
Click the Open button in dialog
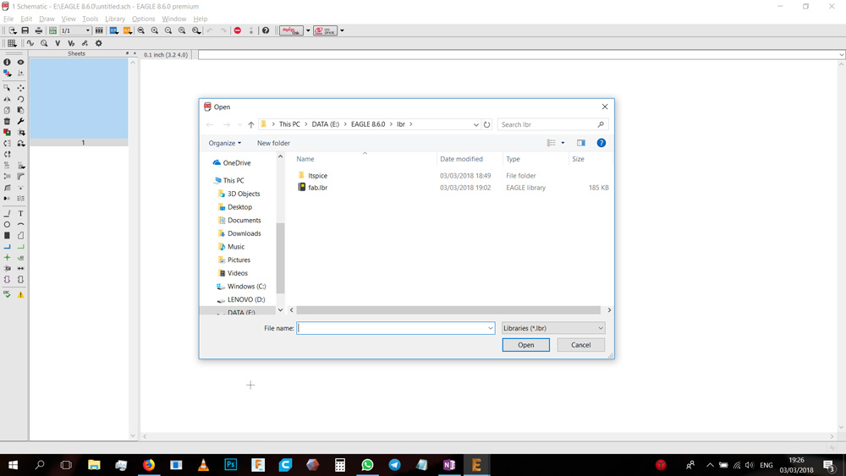click(526, 345)
